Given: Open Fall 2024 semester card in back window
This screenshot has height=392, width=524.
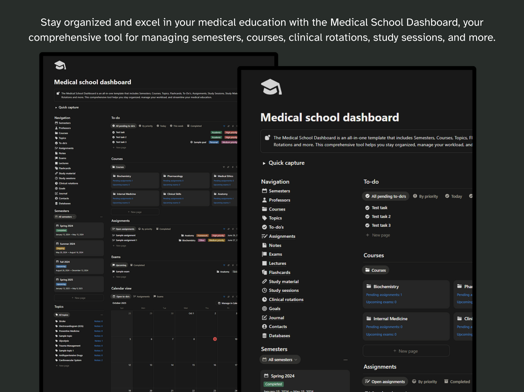Looking at the screenshot, I should pyautogui.click(x=79, y=266).
